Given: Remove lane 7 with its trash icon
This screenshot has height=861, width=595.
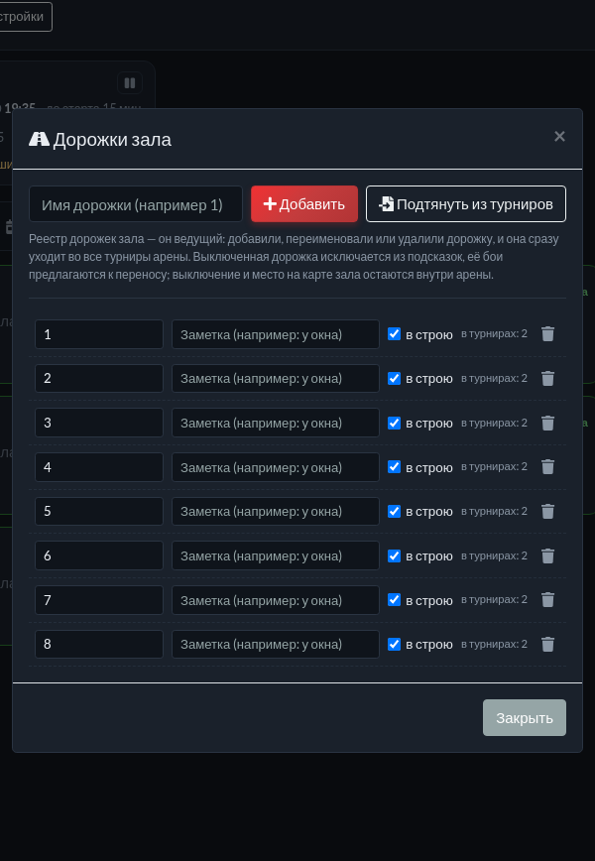Looking at the screenshot, I should pos(547,599).
